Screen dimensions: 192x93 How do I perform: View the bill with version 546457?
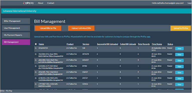pos(179,72)
